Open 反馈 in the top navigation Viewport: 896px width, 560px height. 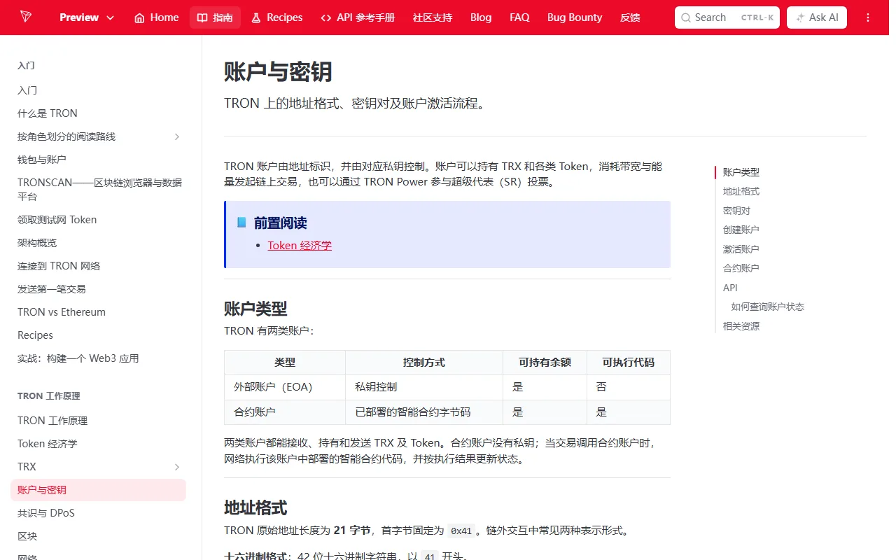point(630,17)
